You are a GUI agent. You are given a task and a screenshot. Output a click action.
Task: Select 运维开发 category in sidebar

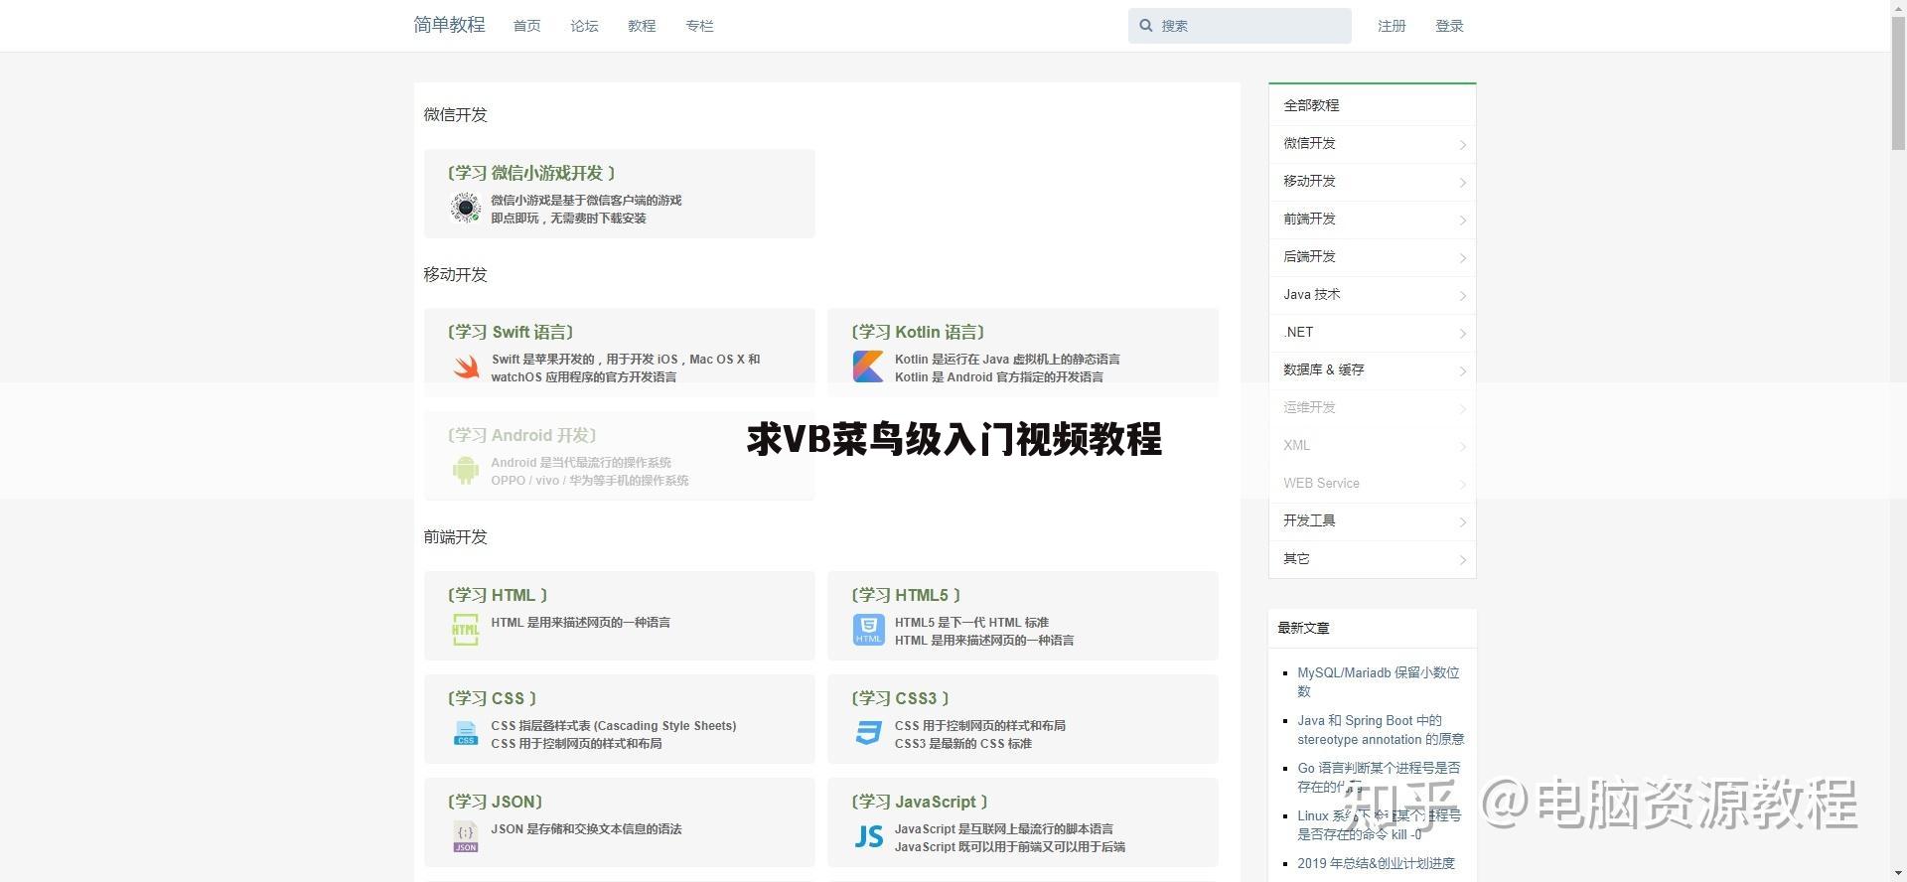pyautogui.click(x=1372, y=407)
